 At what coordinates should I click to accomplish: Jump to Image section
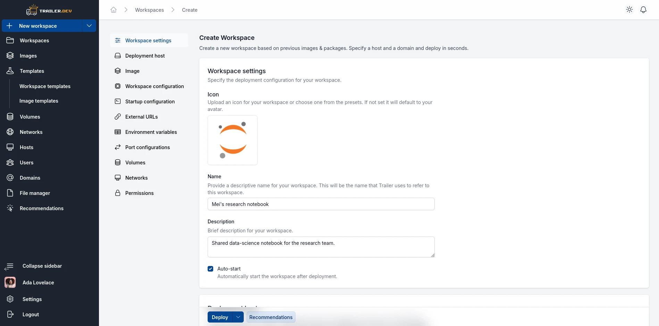point(149,71)
